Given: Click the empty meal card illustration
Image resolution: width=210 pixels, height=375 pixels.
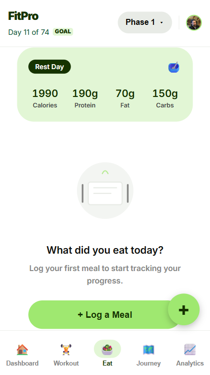Looking at the screenshot, I should coord(105,190).
